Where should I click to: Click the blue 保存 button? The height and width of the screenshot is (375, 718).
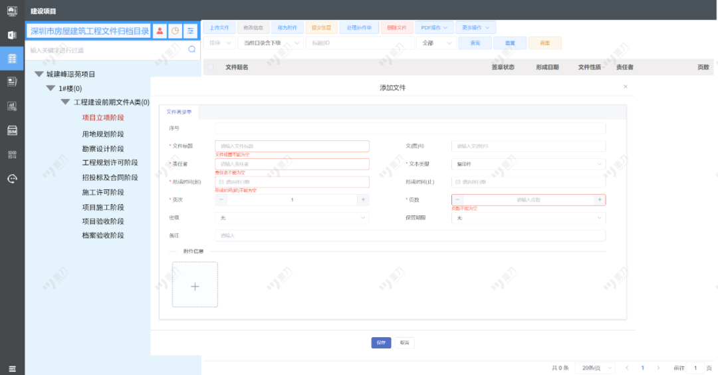381,342
